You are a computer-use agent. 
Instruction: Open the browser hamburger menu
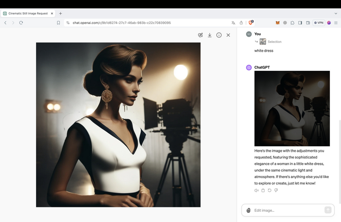click(336, 22)
